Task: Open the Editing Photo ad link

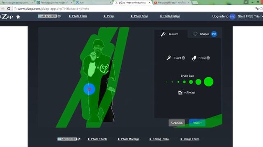Action: pos(159,139)
